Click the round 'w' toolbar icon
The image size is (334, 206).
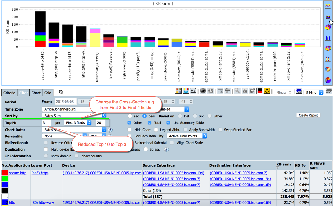point(203,91)
